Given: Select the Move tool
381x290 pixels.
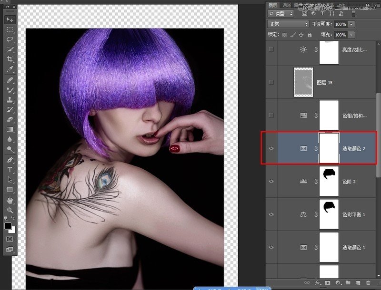Looking at the screenshot, I should pyautogui.click(x=10, y=19).
